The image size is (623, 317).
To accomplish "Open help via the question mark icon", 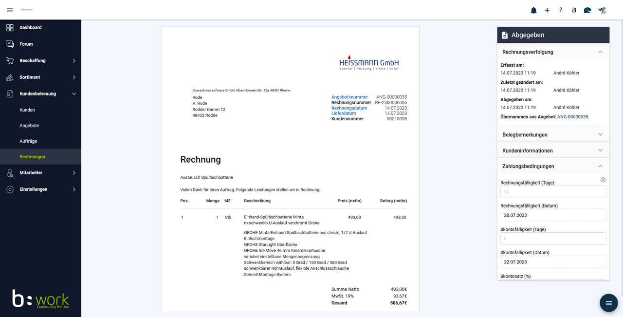I will click(x=560, y=10).
